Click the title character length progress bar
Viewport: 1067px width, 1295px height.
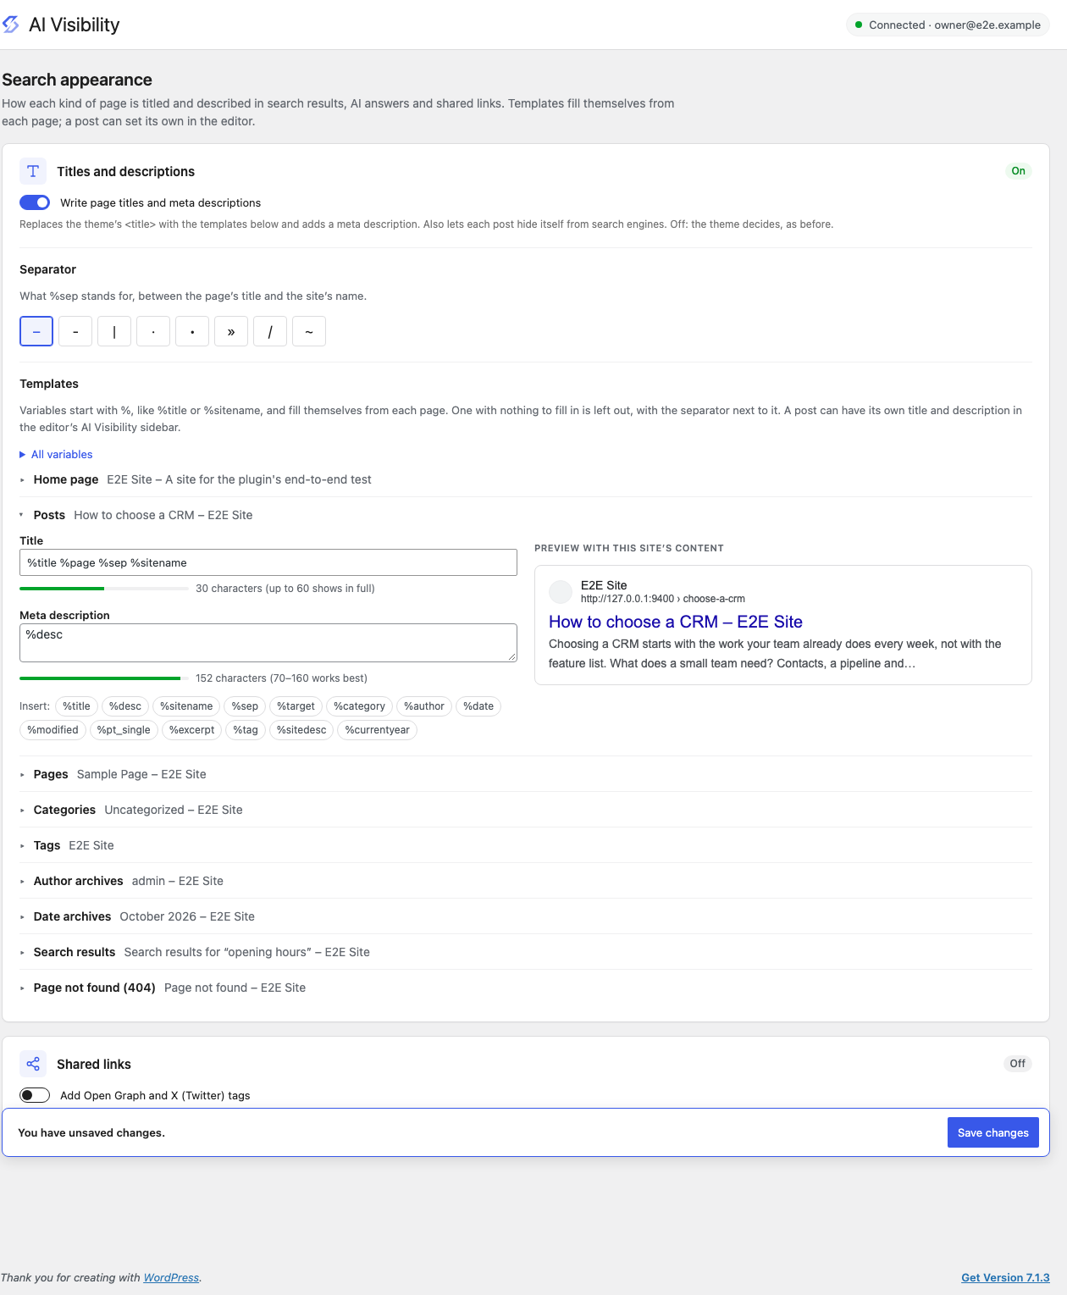coord(104,589)
